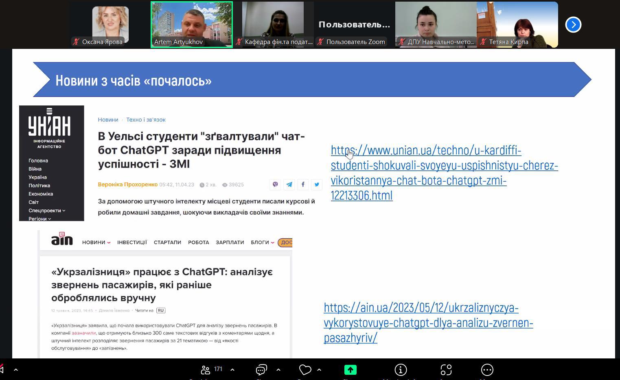Expand the chevron next to chat
Screen dimensions: 620x380
coord(278,370)
